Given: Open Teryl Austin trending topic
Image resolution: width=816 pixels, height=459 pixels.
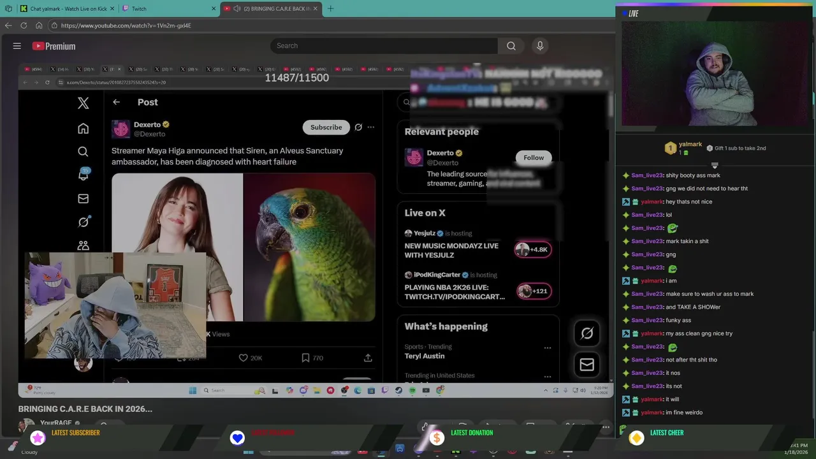Looking at the screenshot, I should [425, 356].
